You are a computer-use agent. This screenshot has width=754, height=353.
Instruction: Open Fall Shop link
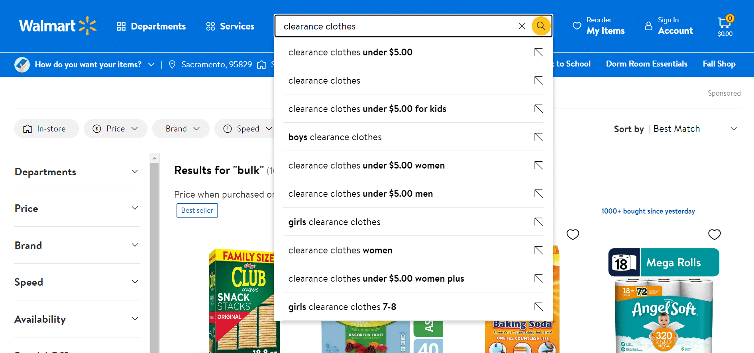[x=719, y=64]
